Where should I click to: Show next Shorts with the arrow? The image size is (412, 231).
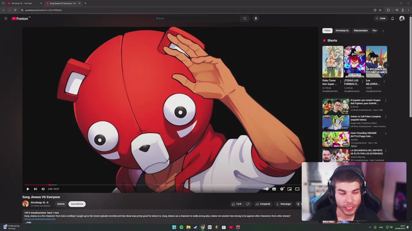click(386, 65)
